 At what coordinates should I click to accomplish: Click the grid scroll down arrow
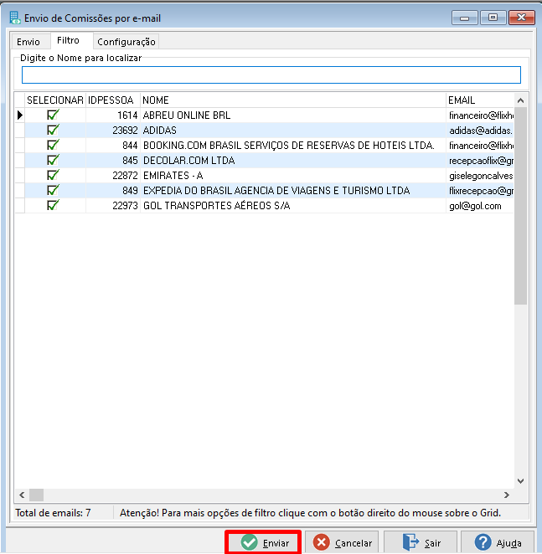click(x=520, y=481)
